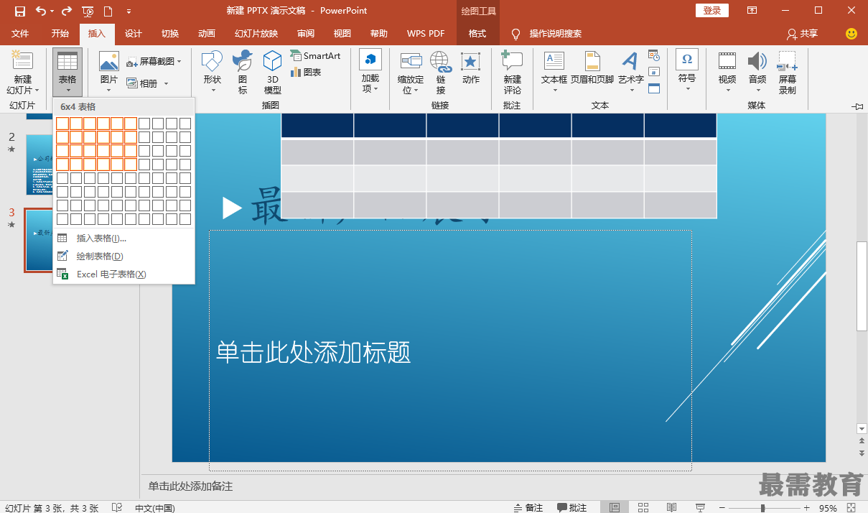Open the 音频 audio menu
The width and height of the screenshot is (868, 513).
tap(757, 72)
